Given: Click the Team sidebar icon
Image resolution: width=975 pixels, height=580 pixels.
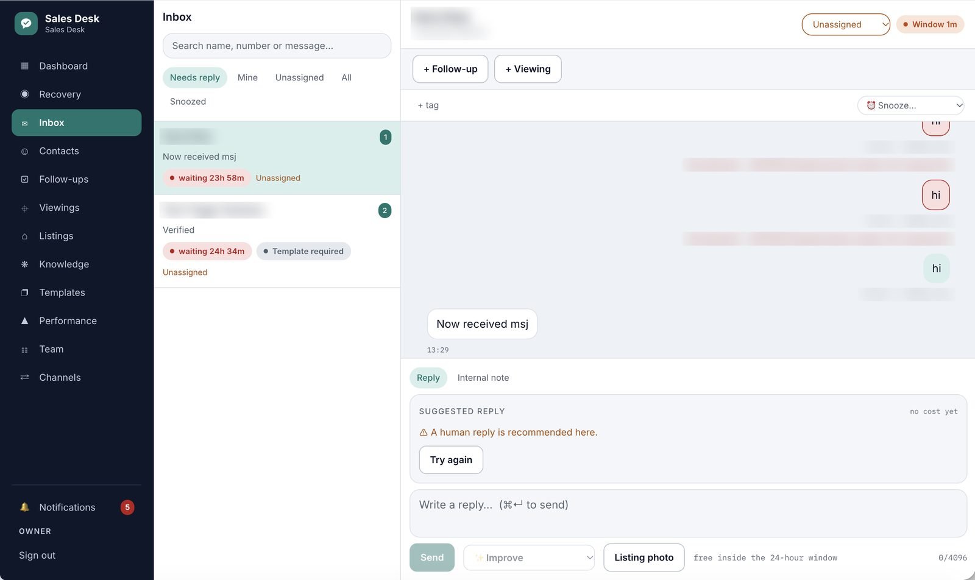Looking at the screenshot, I should point(24,349).
